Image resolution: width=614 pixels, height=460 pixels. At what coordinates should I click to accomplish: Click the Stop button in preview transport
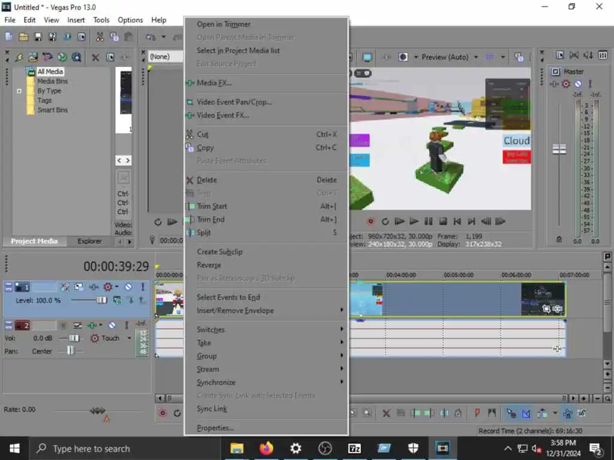[443, 222]
